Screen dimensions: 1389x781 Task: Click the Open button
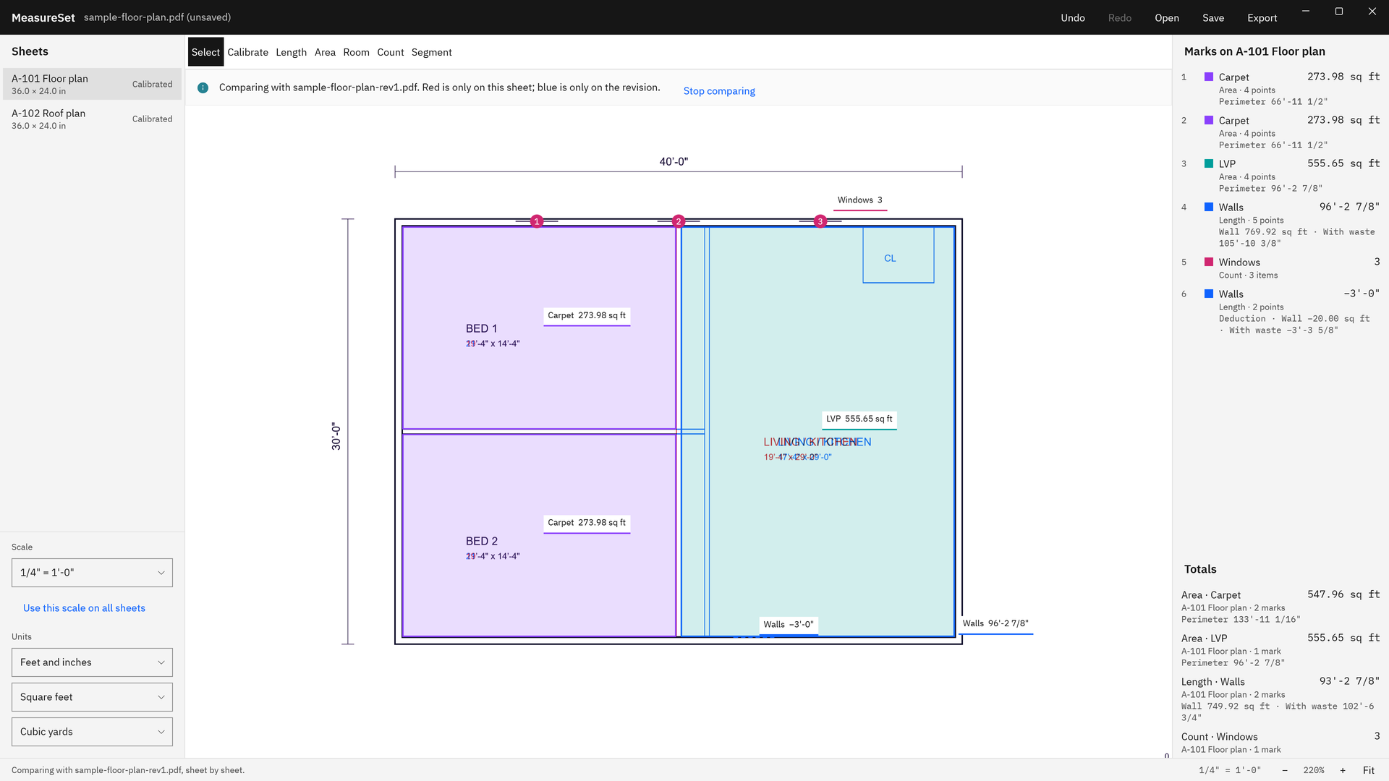[1166, 18]
